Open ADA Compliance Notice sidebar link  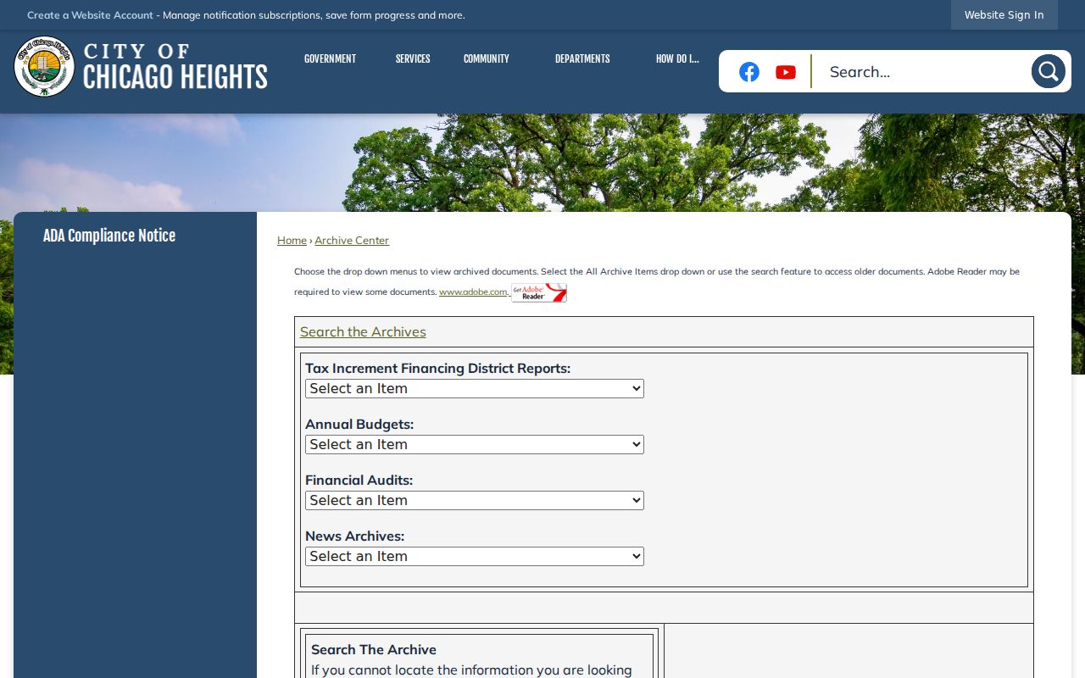pos(109,236)
